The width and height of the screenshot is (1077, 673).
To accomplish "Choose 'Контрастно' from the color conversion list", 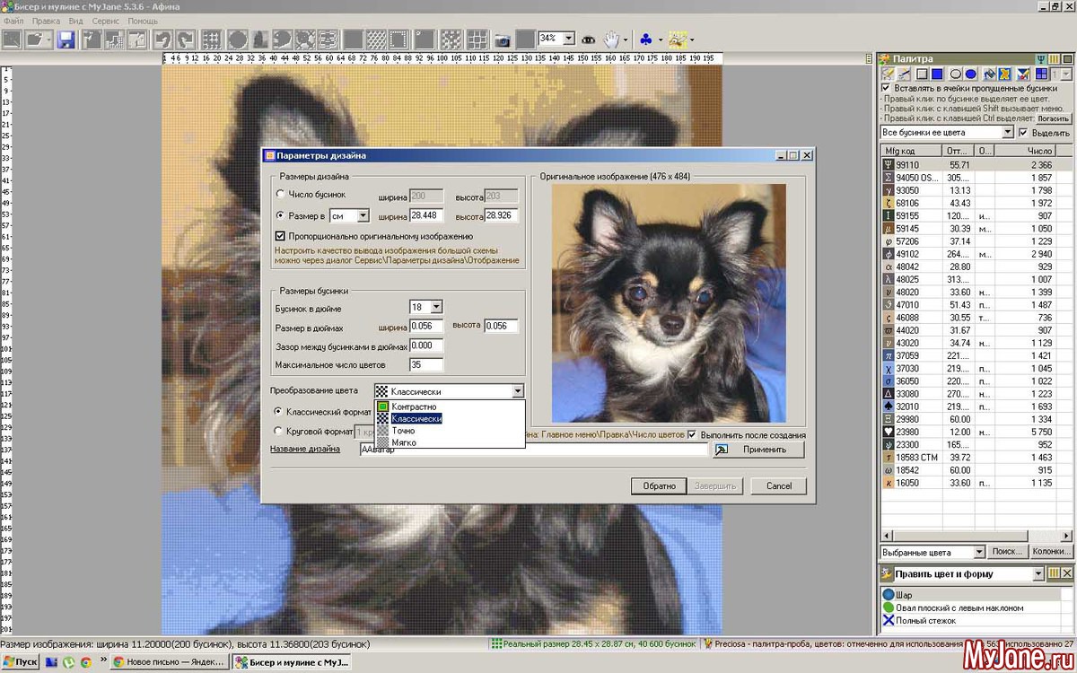I will 414,406.
